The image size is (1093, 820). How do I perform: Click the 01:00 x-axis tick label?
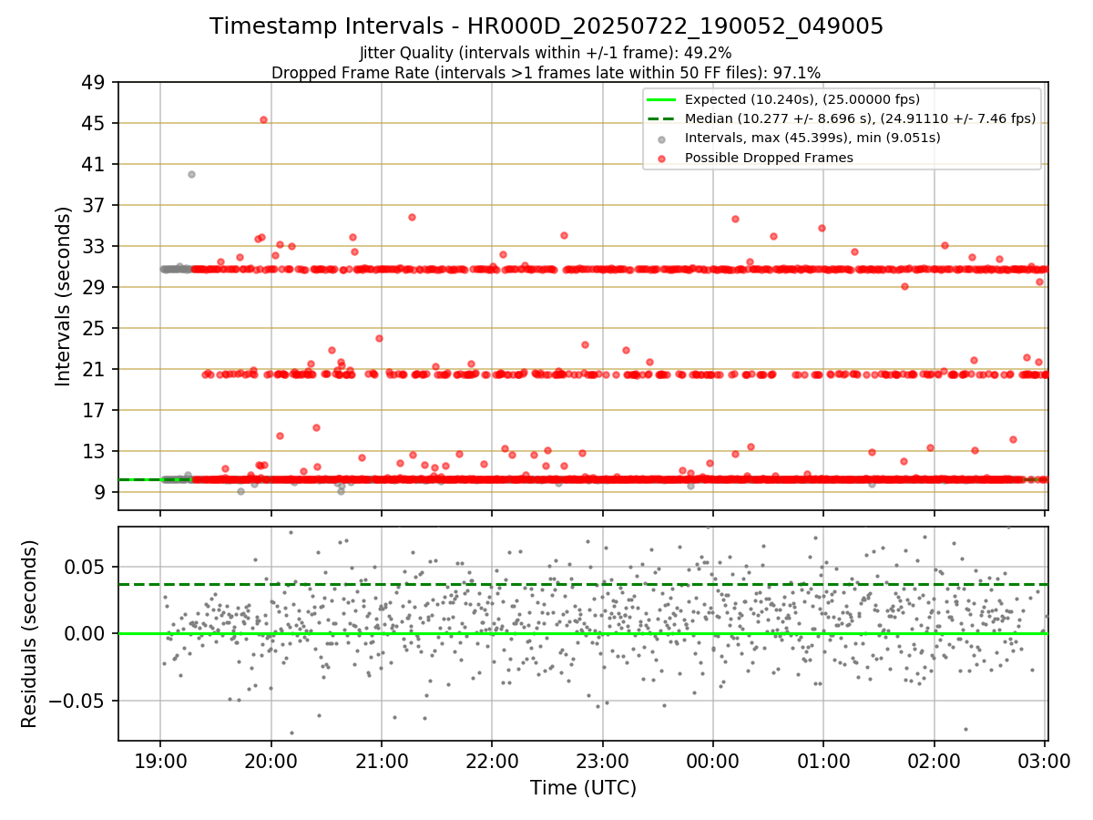pyautogui.click(x=823, y=762)
